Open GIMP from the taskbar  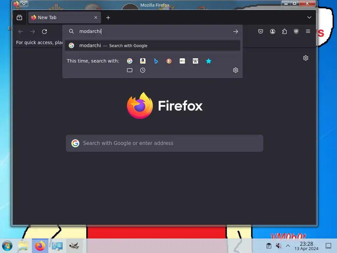click(x=74, y=246)
